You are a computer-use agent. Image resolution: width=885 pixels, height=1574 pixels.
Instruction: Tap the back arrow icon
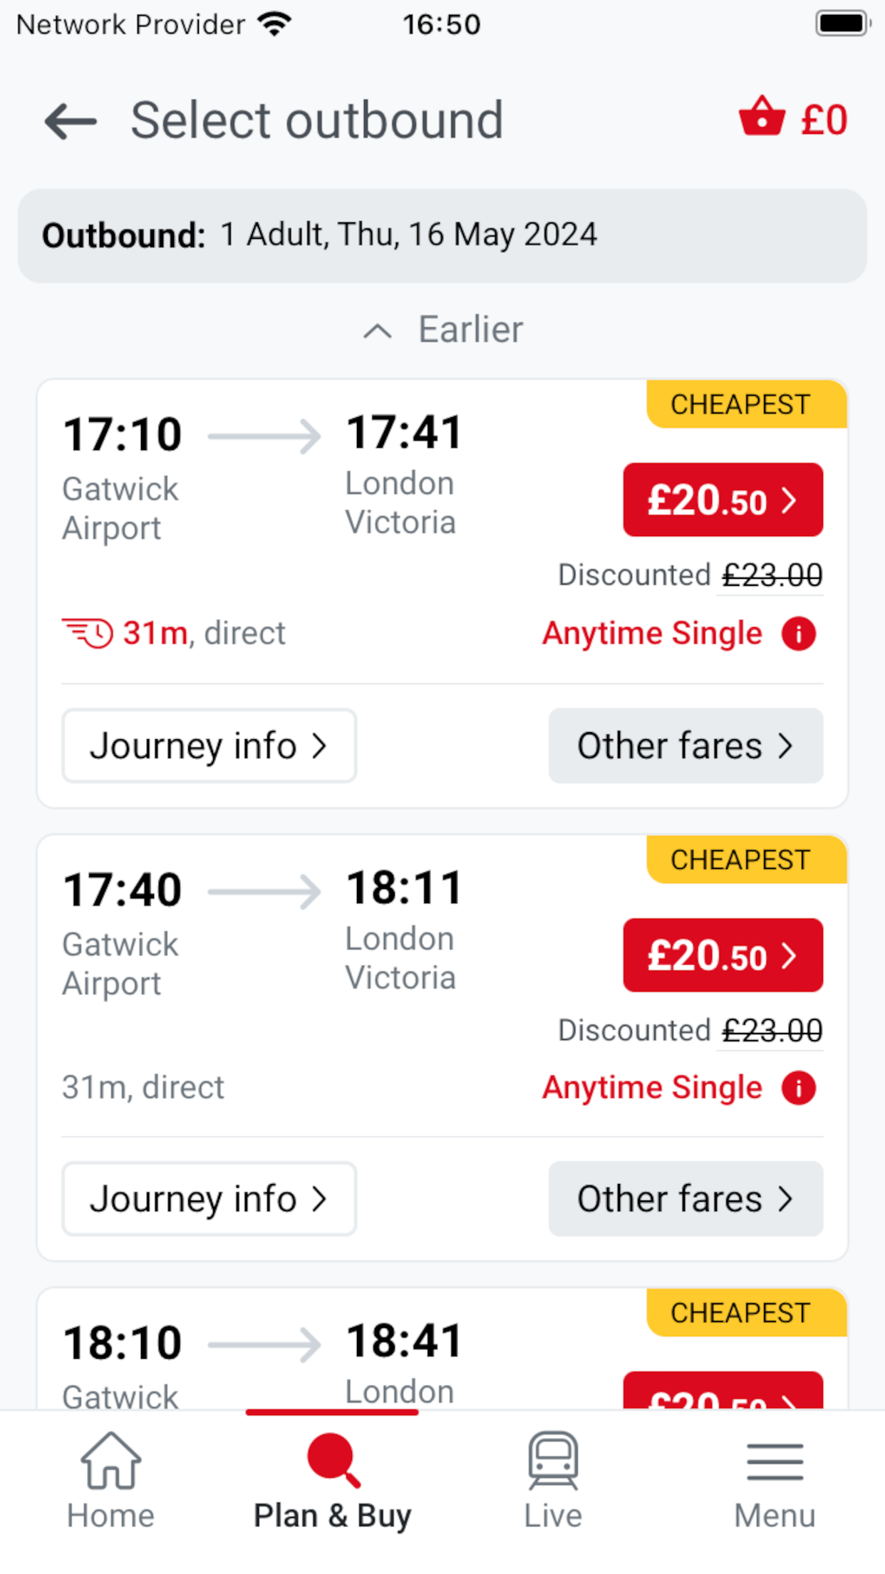click(71, 121)
